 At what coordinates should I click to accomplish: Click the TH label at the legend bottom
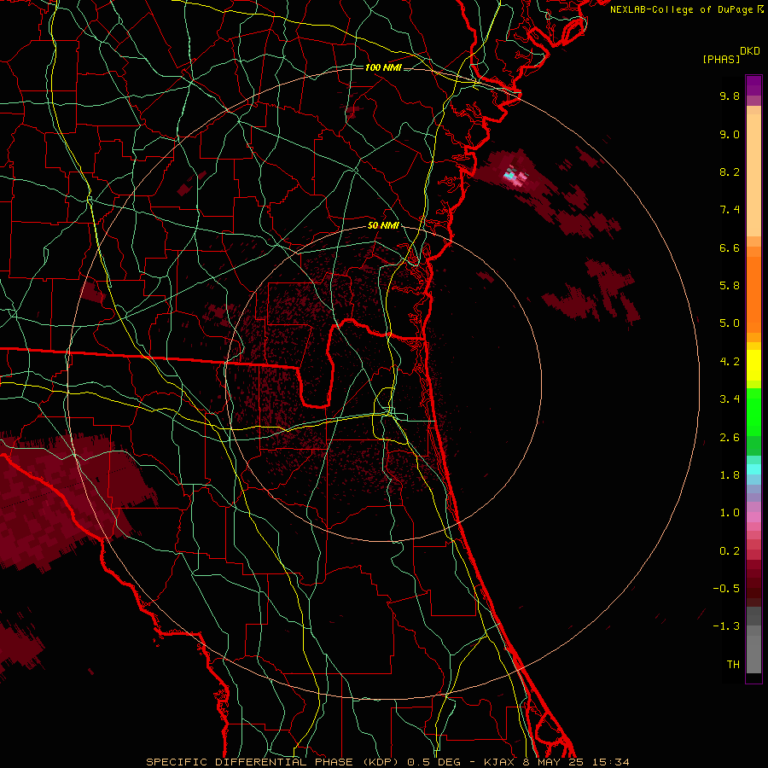coord(733,665)
